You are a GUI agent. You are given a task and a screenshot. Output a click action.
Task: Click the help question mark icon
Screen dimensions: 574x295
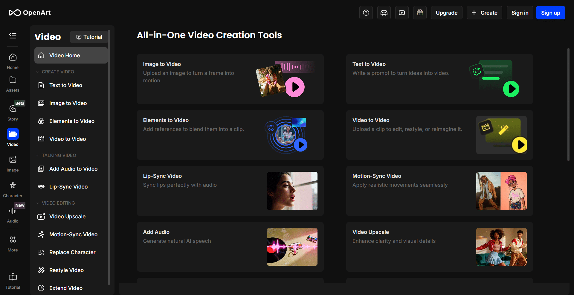point(366,13)
